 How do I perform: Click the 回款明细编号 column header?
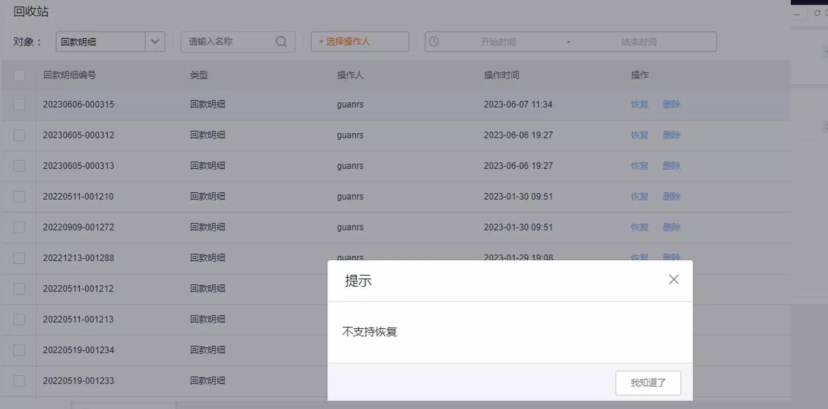[69, 75]
